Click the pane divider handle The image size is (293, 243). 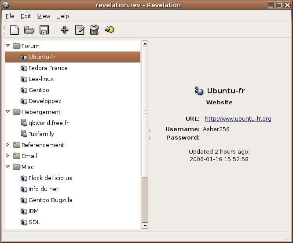[x=150, y=135]
